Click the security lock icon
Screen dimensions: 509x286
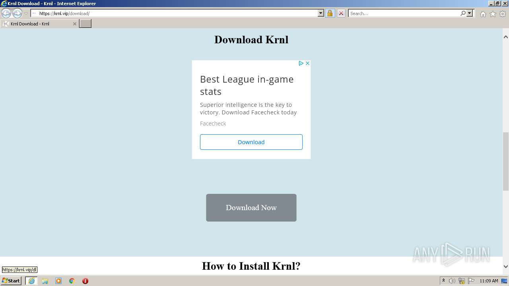tap(330, 14)
